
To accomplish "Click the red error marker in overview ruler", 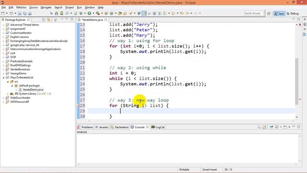I will [x=300, y=99].
